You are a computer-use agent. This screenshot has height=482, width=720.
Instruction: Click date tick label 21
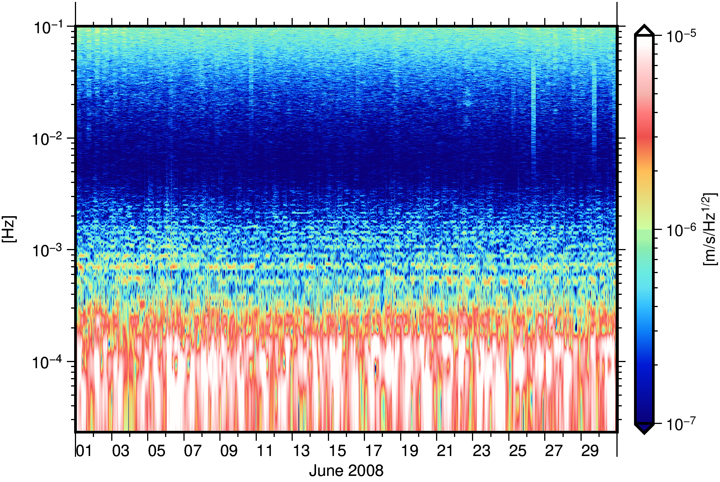(445, 451)
